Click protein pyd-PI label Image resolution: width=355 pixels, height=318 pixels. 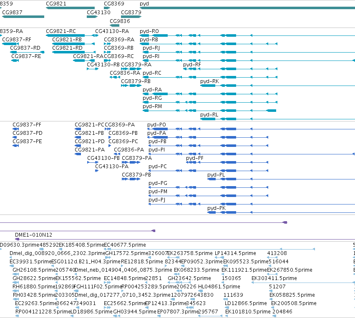157,150
